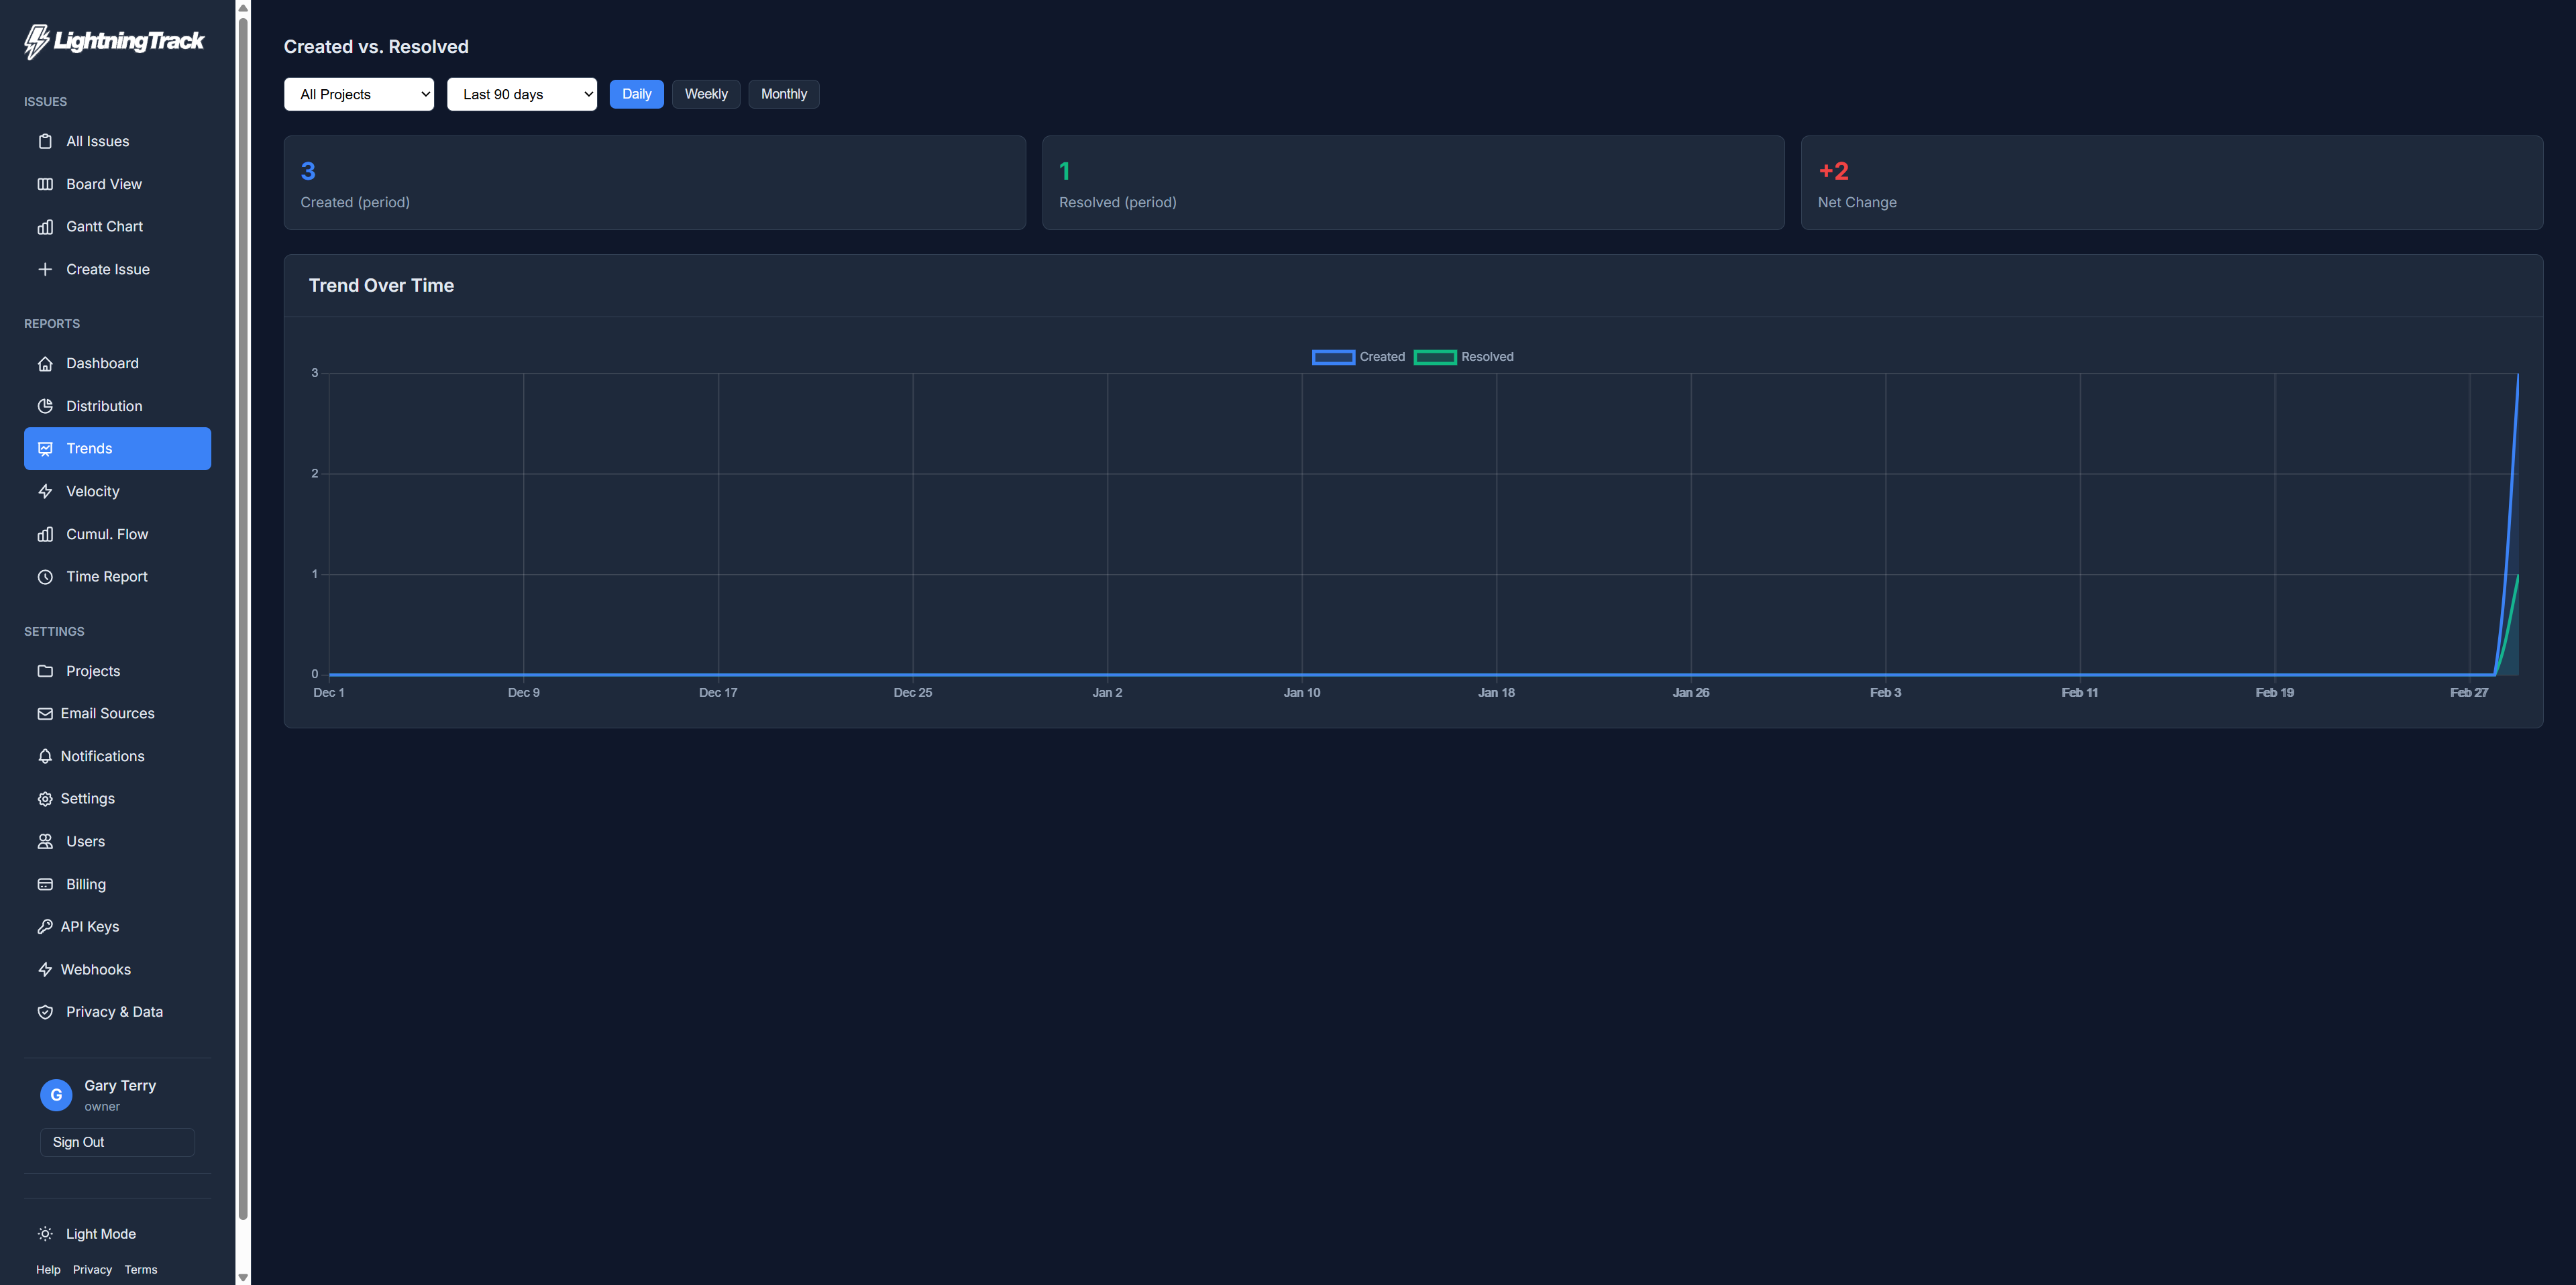The image size is (2576, 1285).
Task: Select the All Issues clipboard icon
Action: [46, 141]
